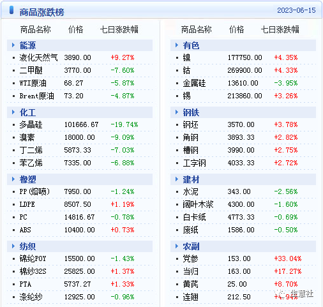Open the 橡塑 category heading

click(27, 179)
